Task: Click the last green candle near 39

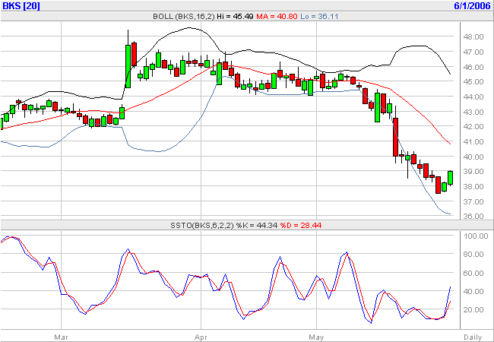Action: click(450, 178)
